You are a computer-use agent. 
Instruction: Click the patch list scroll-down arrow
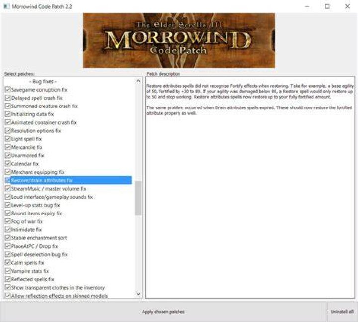pos(138,294)
